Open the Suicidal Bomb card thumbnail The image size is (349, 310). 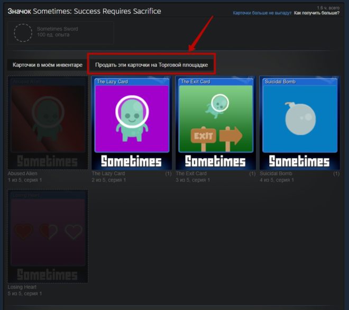coord(300,123)
